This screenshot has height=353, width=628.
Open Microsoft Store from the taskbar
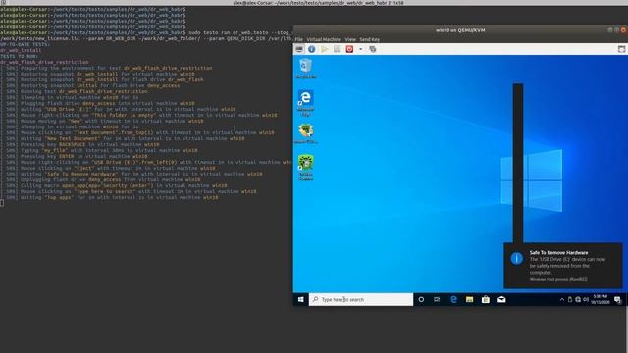click(x=486, y=299)
